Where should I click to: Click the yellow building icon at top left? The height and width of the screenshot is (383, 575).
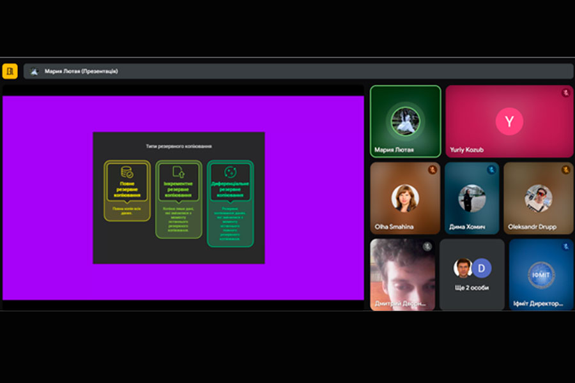point(10,71)
